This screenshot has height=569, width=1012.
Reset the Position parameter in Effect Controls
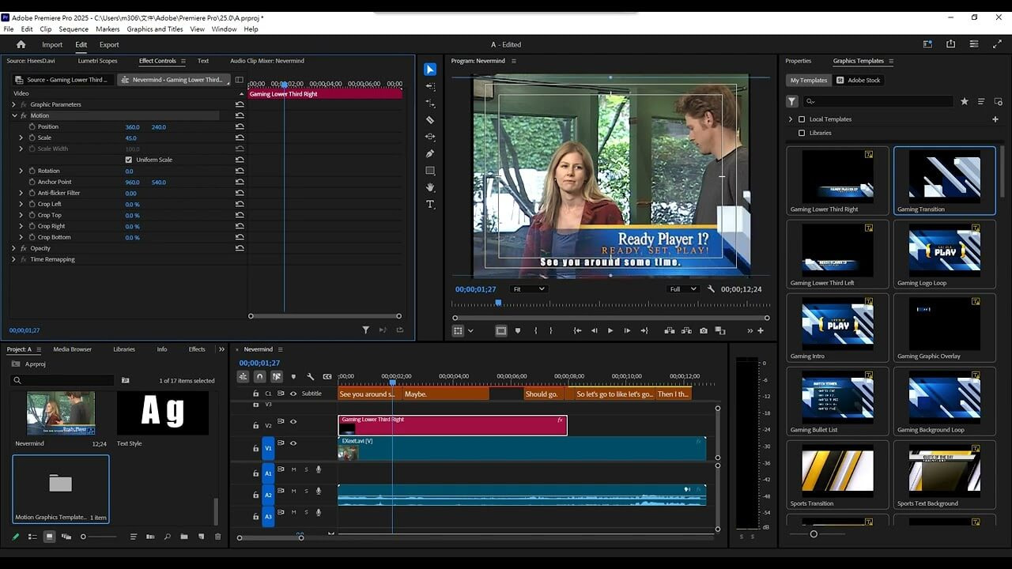240,126
